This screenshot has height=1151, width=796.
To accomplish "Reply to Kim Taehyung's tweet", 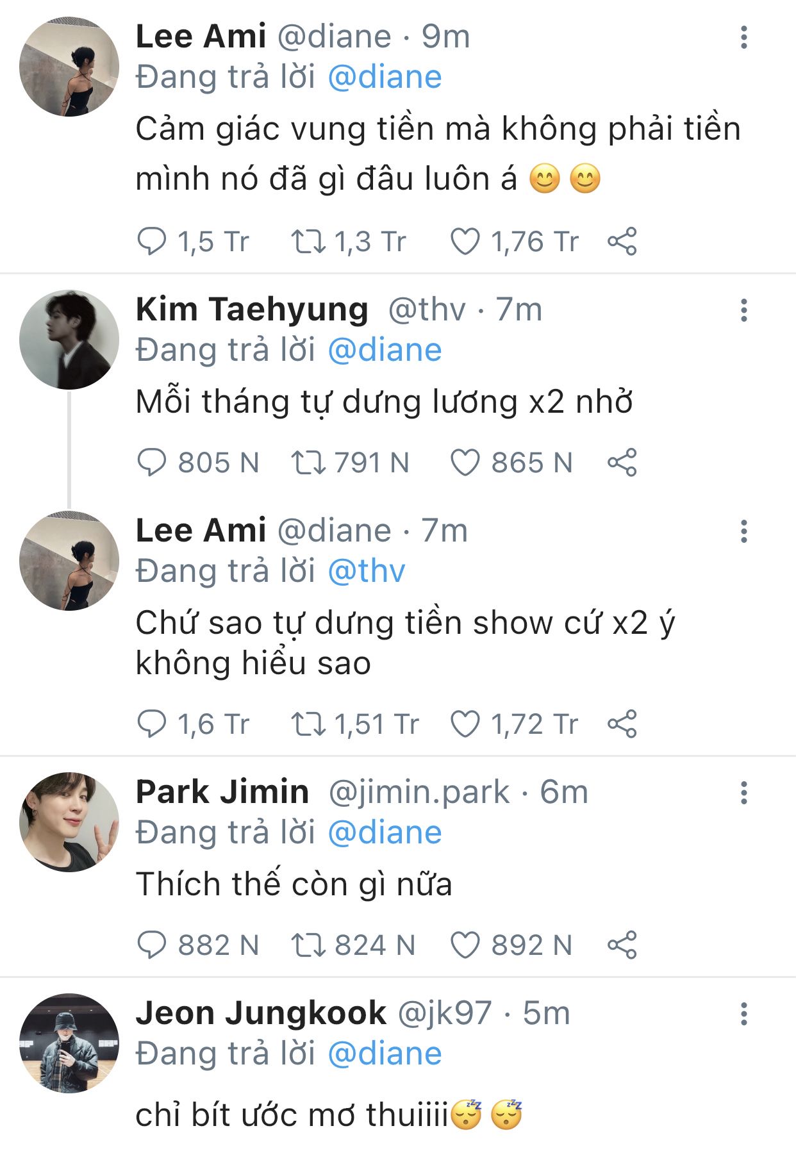I will (152, 463).
